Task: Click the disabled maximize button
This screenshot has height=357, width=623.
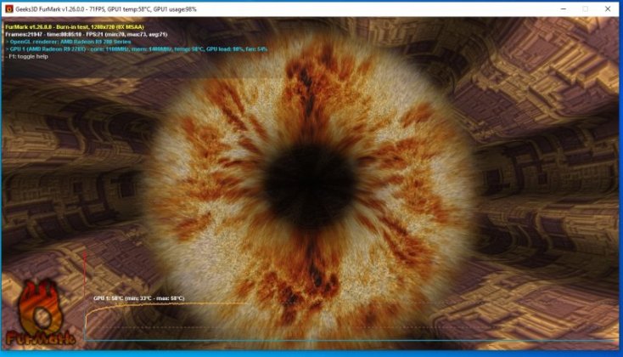Action: pos(586,8)
